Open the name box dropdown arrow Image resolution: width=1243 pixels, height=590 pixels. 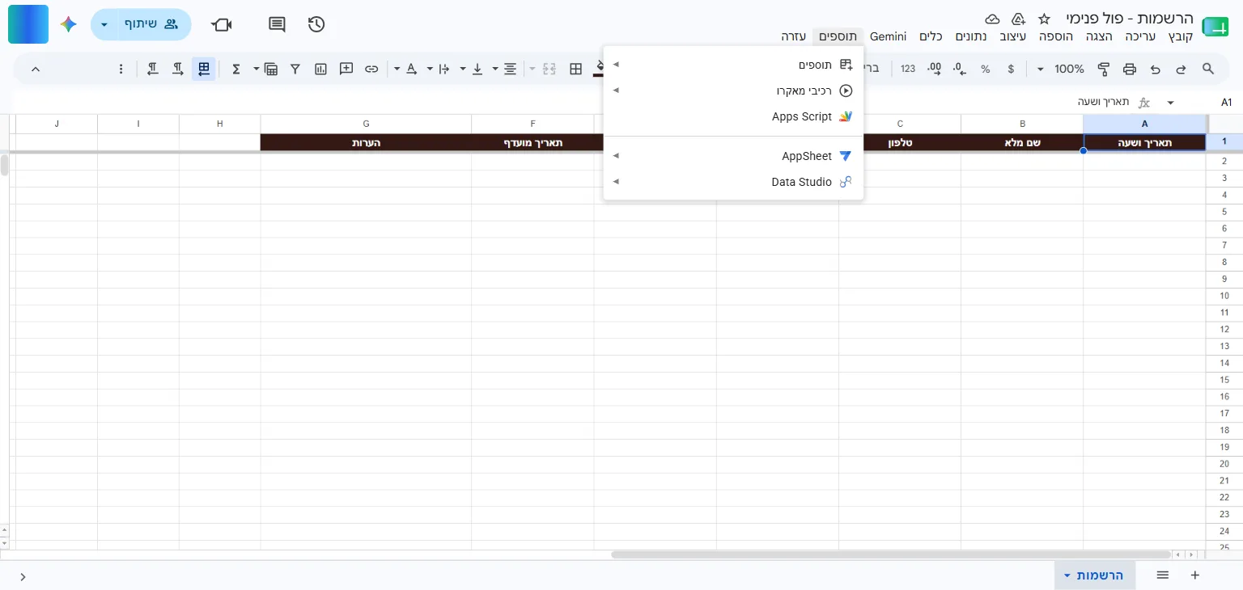[1170, 103]
